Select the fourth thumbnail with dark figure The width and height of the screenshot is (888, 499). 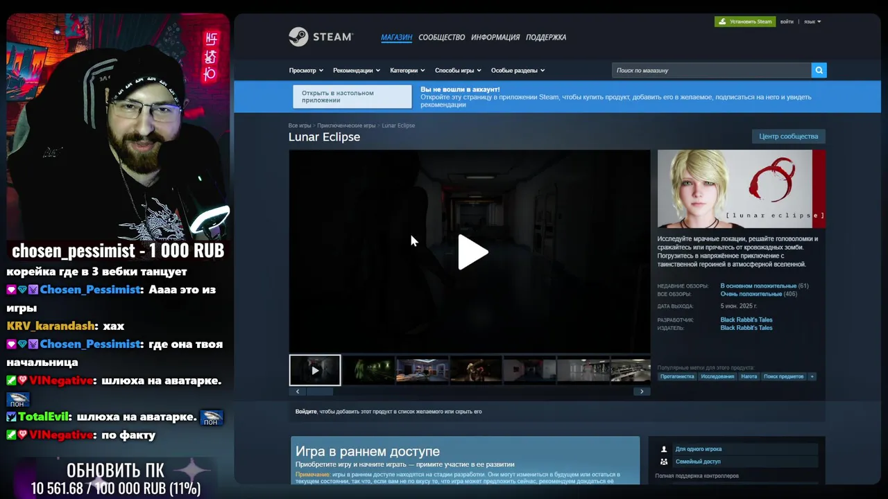pos(475,370)
